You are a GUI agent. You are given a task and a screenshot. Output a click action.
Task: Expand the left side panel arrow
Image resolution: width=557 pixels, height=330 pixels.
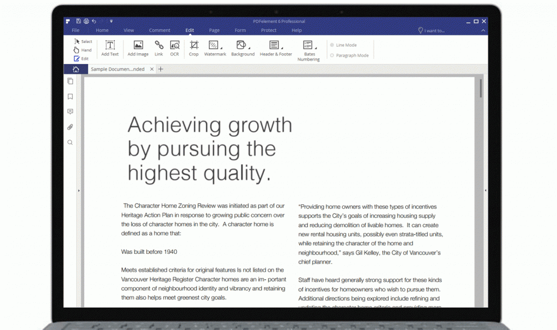(79, 191)
